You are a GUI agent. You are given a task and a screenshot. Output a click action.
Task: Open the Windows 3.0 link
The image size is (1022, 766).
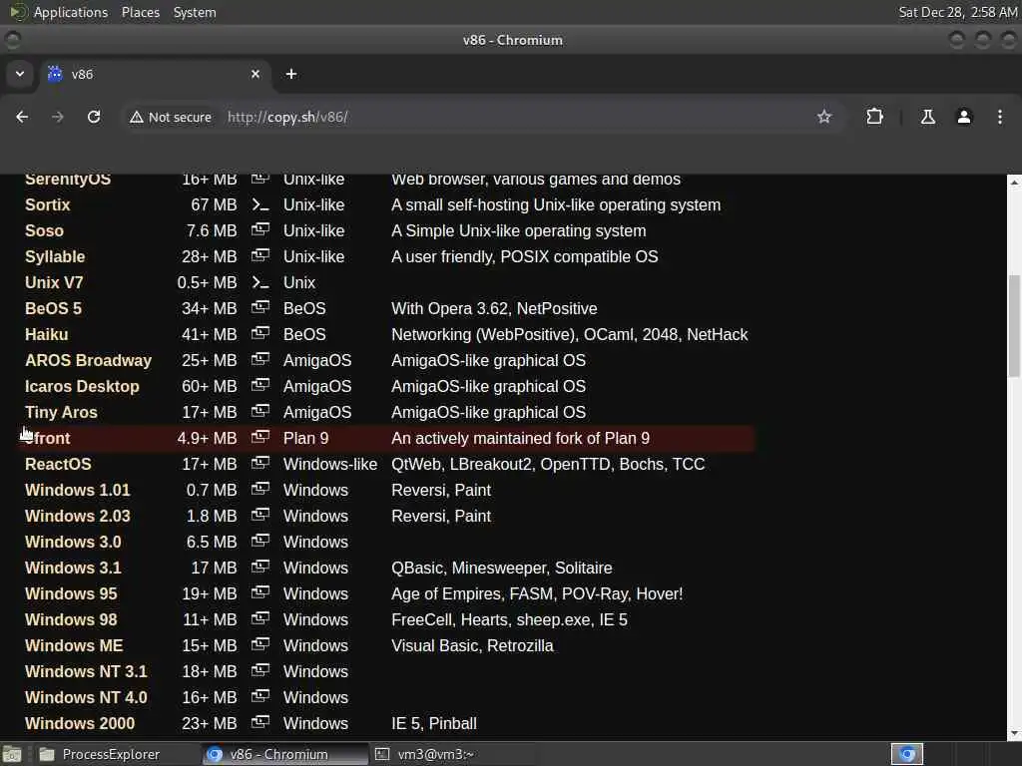coord(73,542)
